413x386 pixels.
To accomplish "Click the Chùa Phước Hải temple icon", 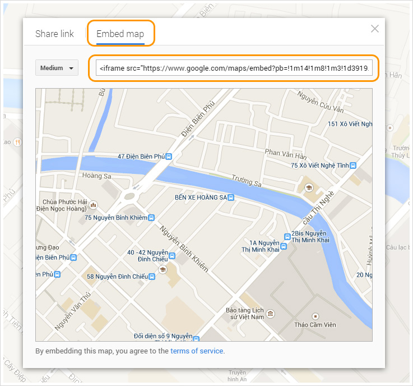I will pyautogui.click(x=93, y=205).
